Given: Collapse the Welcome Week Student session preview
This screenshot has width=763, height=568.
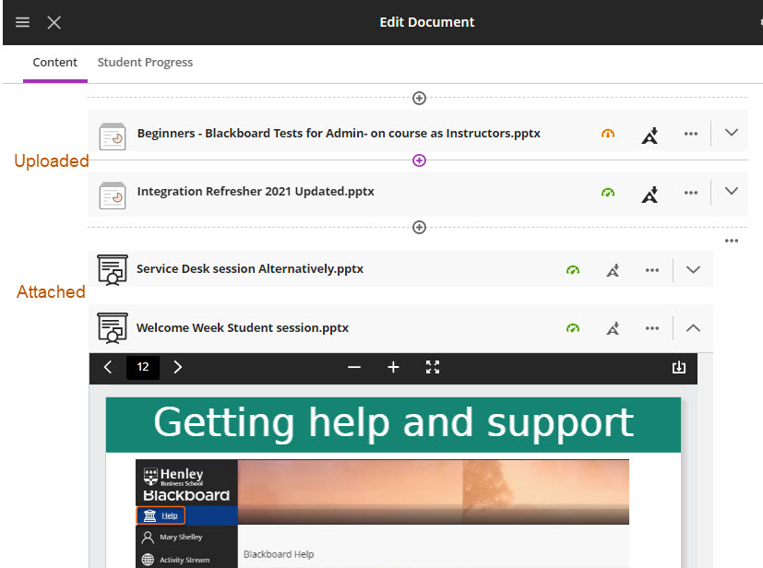Looking at the screenshot, I should point(693,327).
